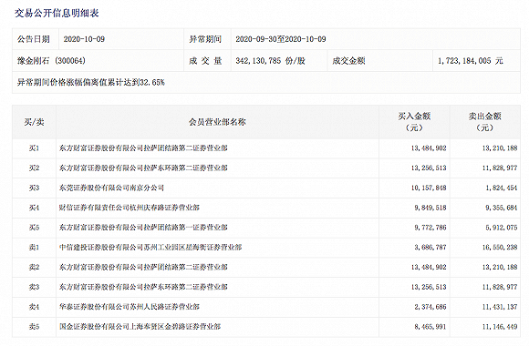Click the 买入金额(元) column header
Image resolution: width=529 pixels, height=346 pixels.
[414, 122]
